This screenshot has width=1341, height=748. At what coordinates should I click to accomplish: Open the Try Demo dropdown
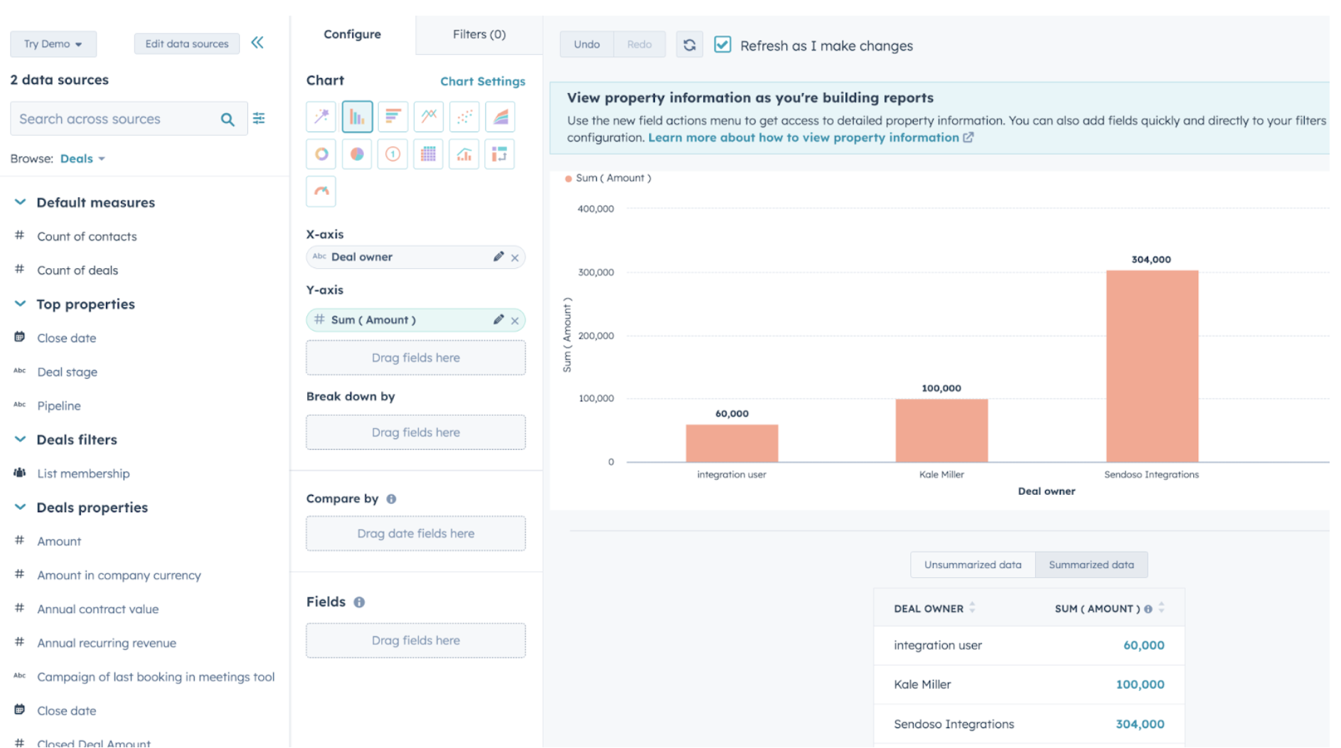53,43
